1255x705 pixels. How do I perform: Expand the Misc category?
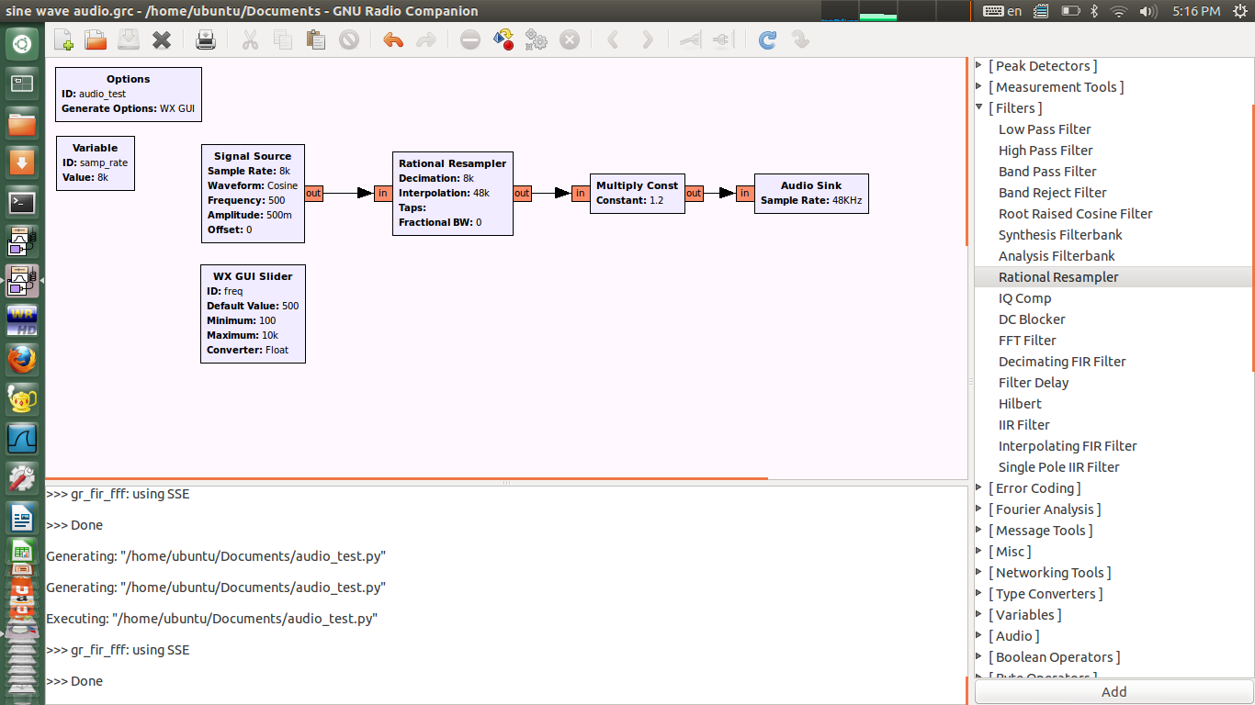coord(979,551)
